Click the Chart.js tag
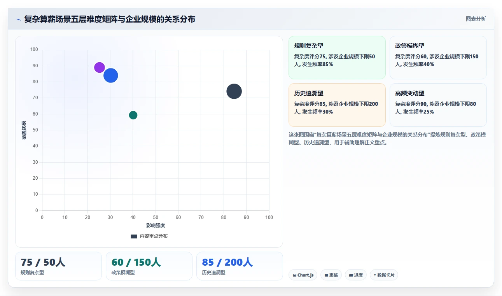 click(x=303, y=275)
